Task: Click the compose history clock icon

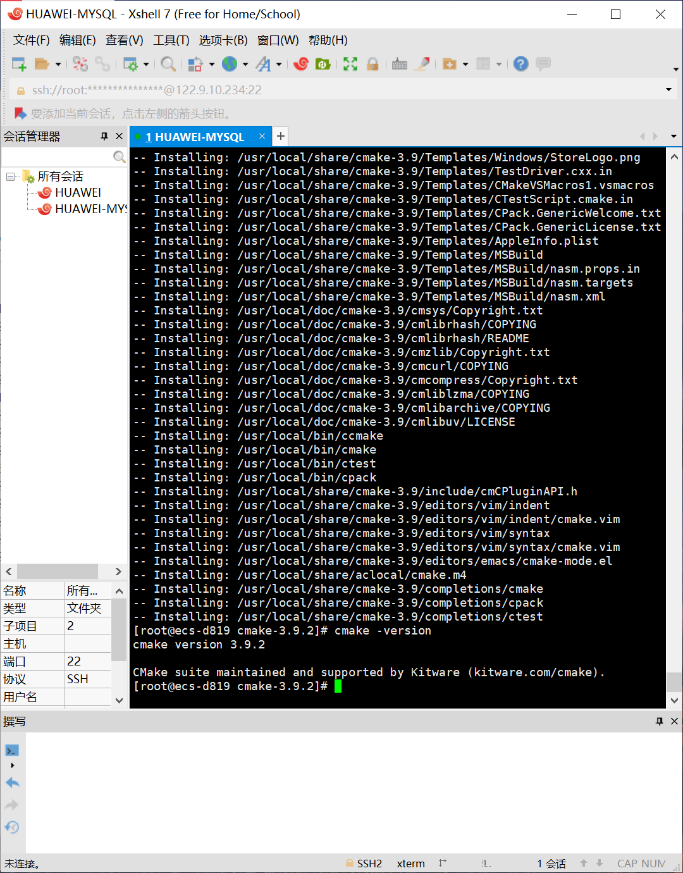Action: (12, 827)
